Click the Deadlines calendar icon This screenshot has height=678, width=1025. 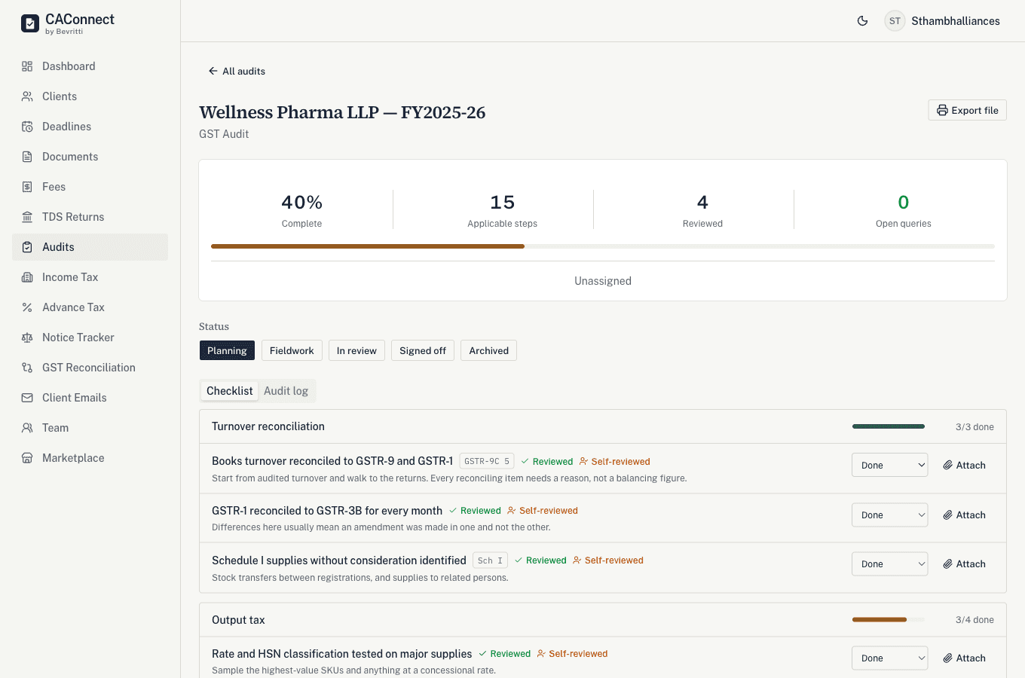tap(27, 127)
